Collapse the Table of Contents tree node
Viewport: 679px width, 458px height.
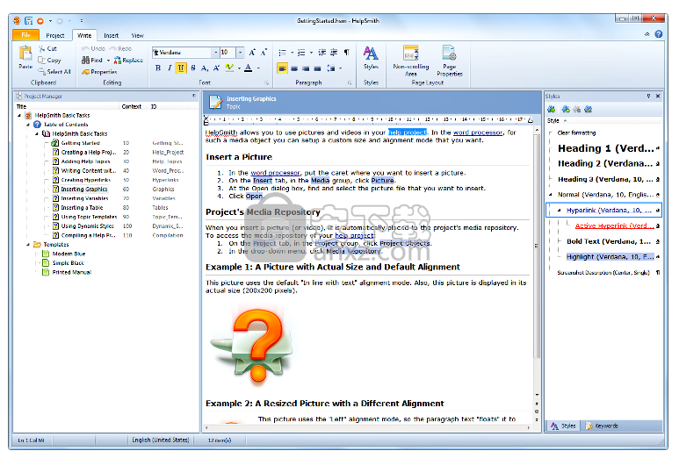click(x=28, y=125)
